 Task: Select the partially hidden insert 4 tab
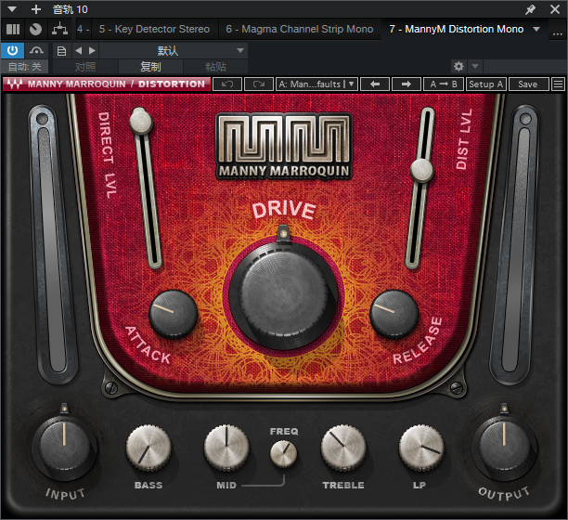coord(84,29)
